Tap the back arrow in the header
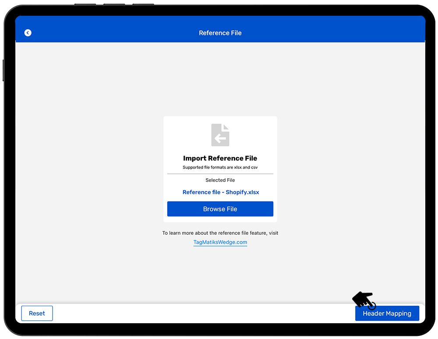Image resolution: width=438 pixels, height=339 pixels. tap(28, 33)
